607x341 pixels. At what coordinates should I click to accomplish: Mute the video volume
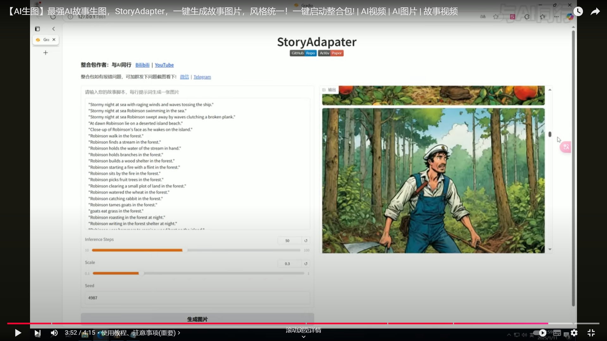point(54,333)
